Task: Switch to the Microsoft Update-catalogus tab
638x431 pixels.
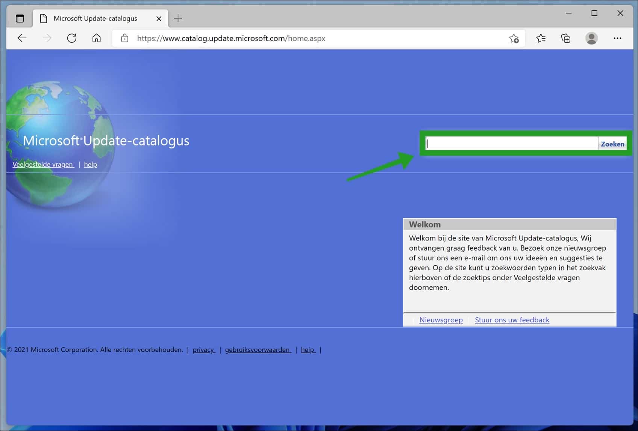Action: pyautogui.click(x=94, y=18)
